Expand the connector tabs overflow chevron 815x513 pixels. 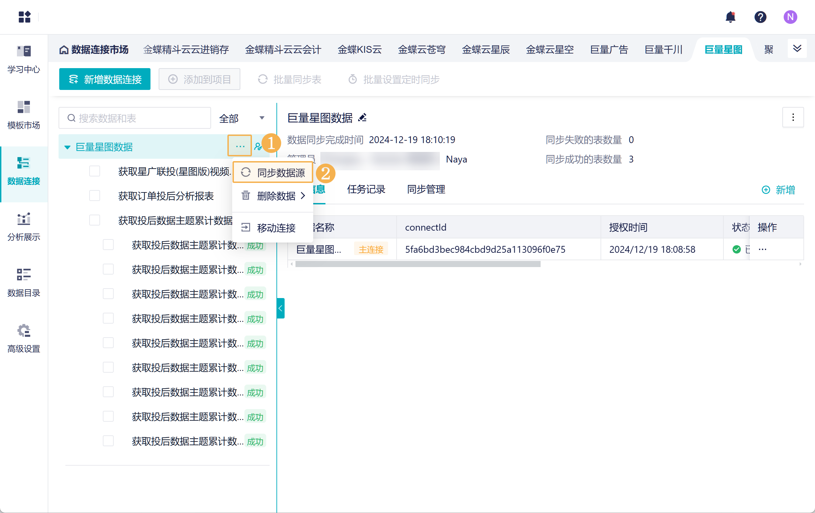[x=797, y=49]
